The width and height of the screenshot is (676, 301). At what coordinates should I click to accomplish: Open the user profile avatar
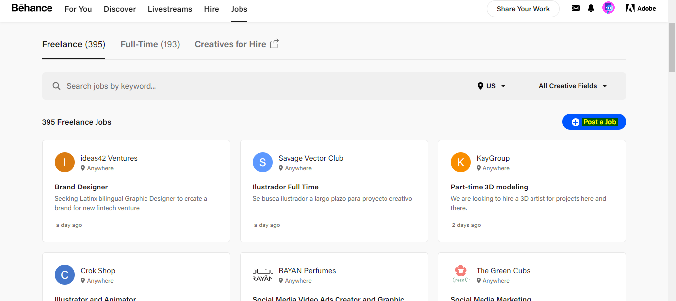[x=608, y=8]
